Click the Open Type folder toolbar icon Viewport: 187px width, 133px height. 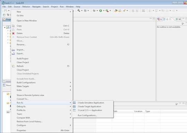coord(116,11)
